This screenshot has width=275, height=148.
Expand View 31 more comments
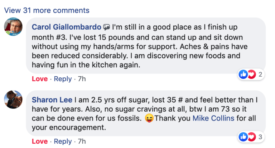(47, 10)
